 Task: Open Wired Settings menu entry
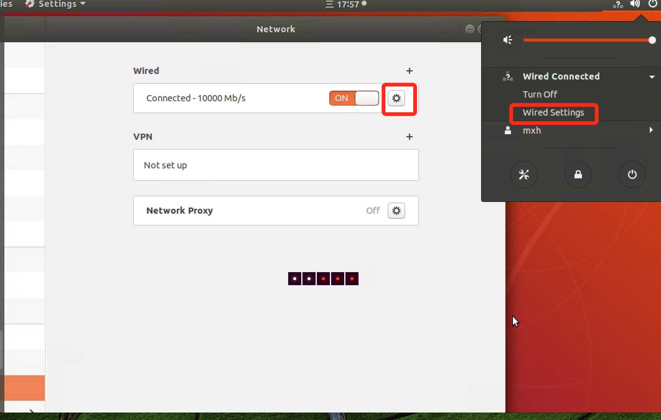click(x=553, y=112)
